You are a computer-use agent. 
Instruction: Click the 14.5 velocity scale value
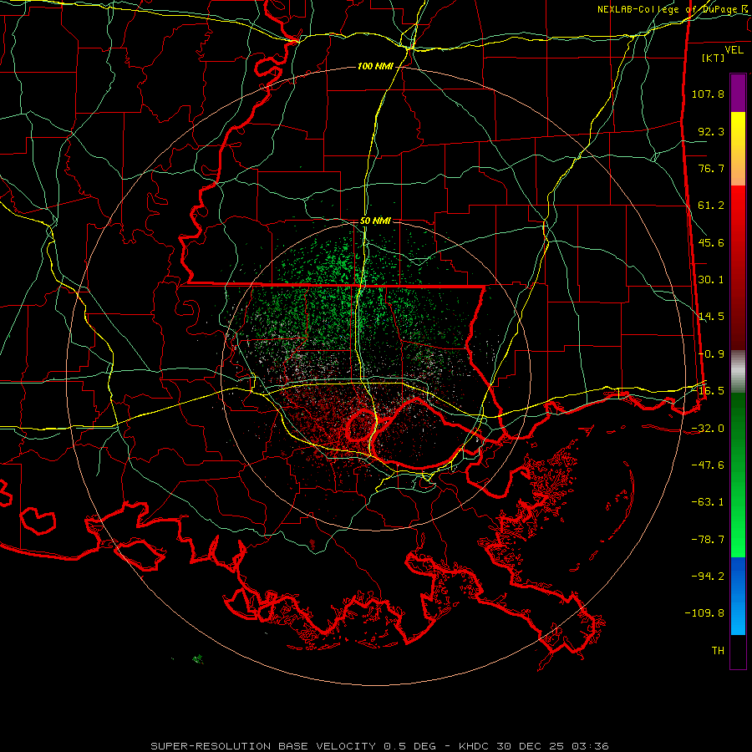(x=711, y=317)
